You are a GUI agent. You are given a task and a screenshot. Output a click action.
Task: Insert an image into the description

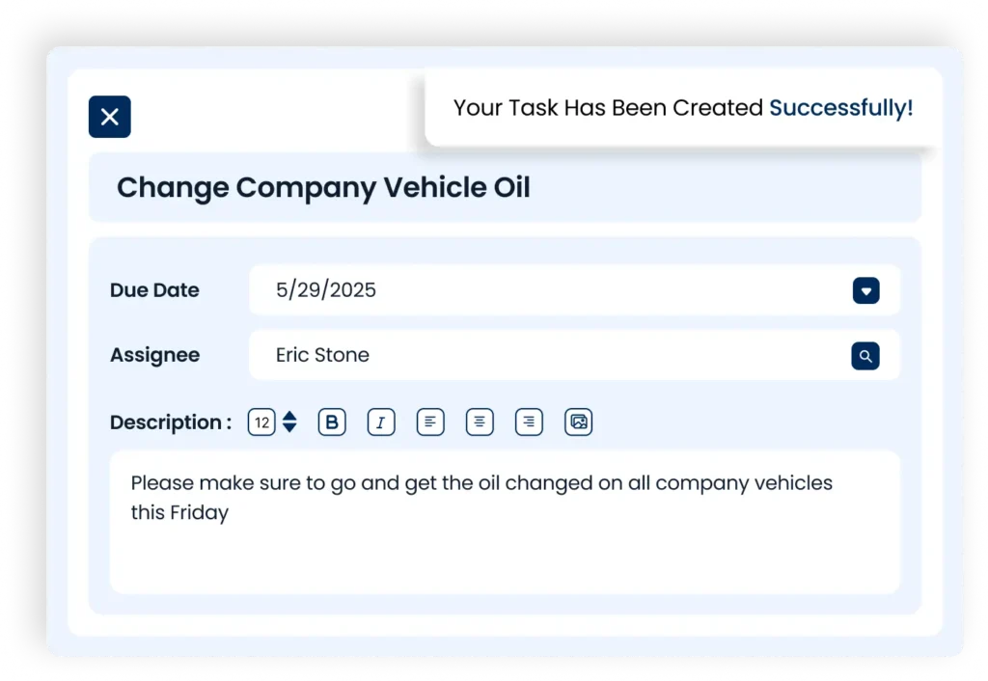coord(578,422)
